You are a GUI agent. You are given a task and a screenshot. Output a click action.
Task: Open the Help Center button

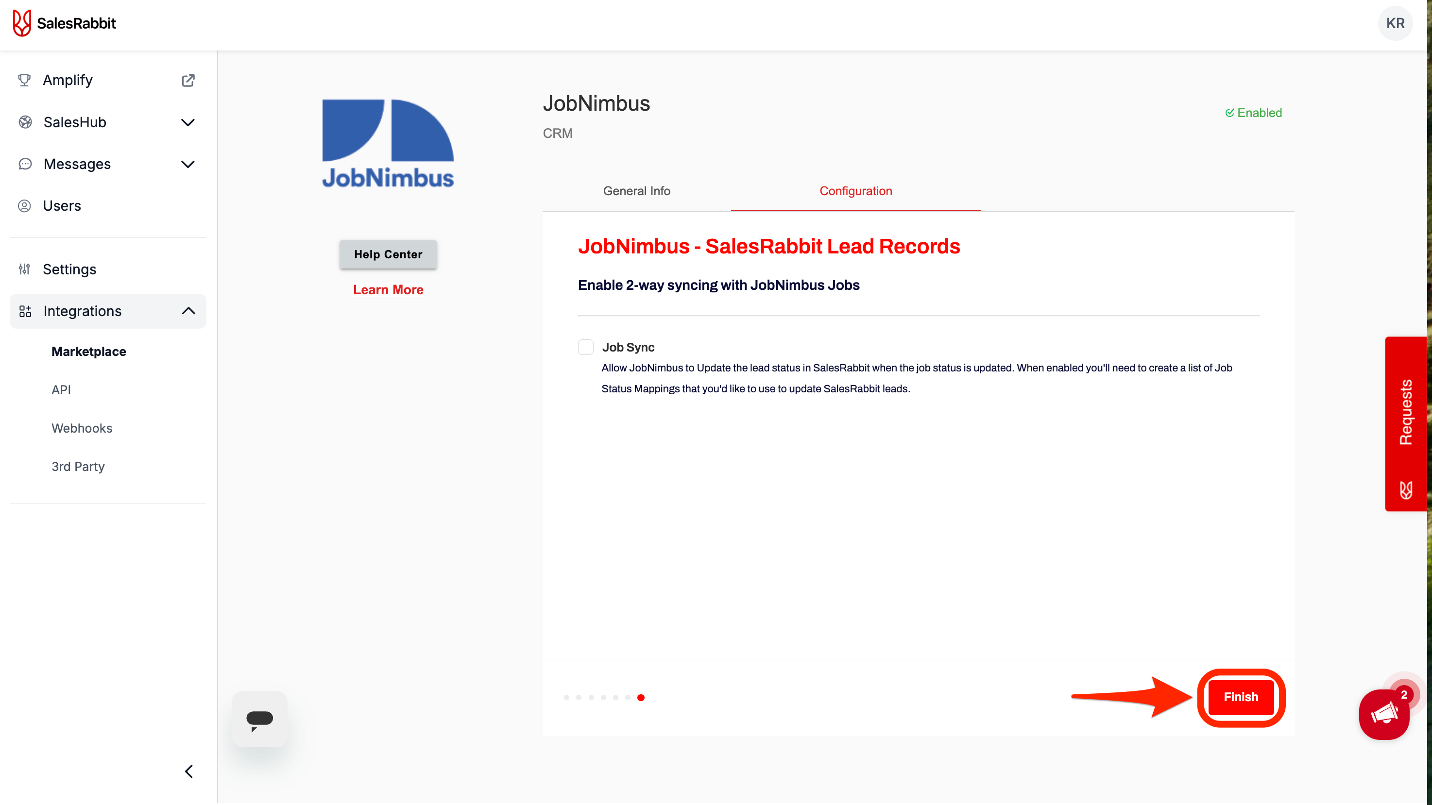(x=388, y=254)
